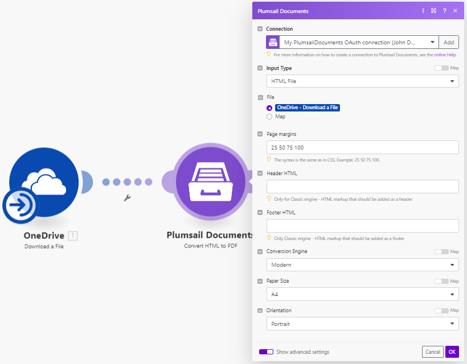Click the OneDrive - Download a File highlighted label
This screenshot has width=467, height=364.
308,107
